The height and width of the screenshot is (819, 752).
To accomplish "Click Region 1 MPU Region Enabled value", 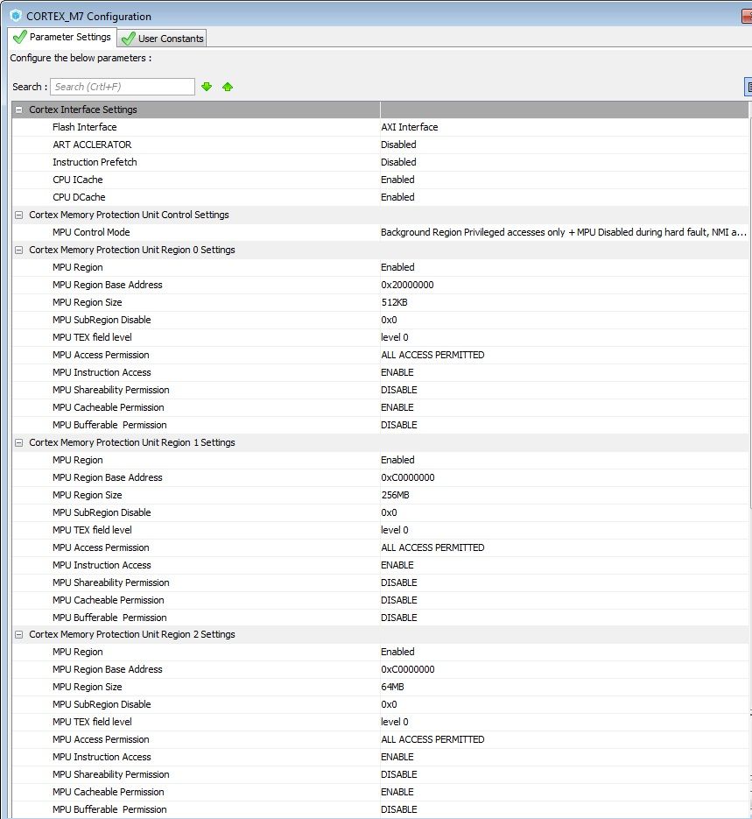I will (397, 460).
